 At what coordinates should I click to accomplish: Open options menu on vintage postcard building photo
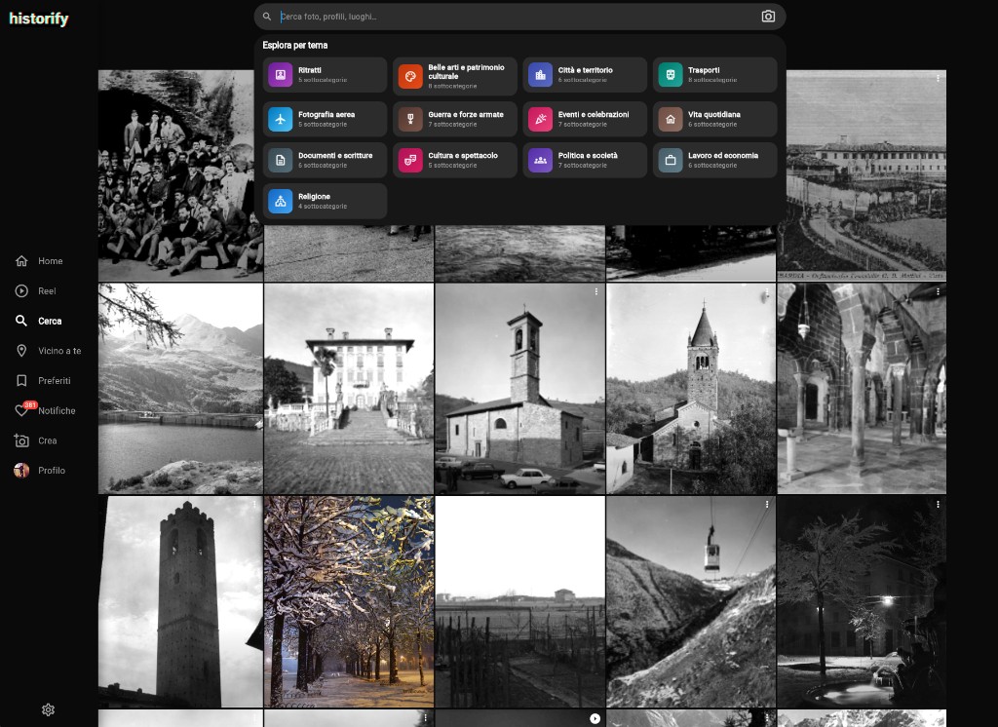click(938, 78)
